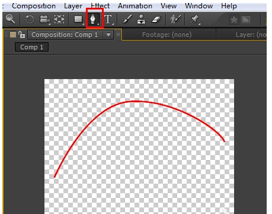Viewport: 272px width, 214px height.
Task: Select the Pan Behind anchor point tool
Action: click(x=59, y=20)
